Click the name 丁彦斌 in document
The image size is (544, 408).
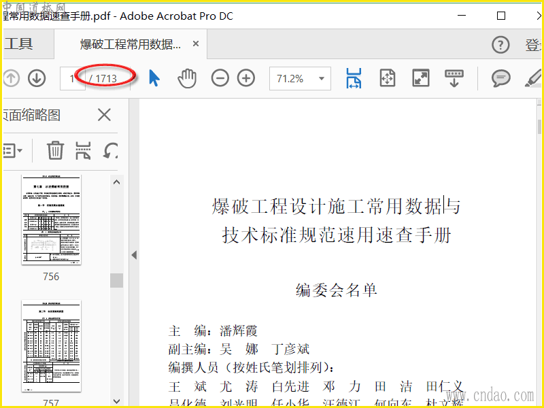click(290, 349)
